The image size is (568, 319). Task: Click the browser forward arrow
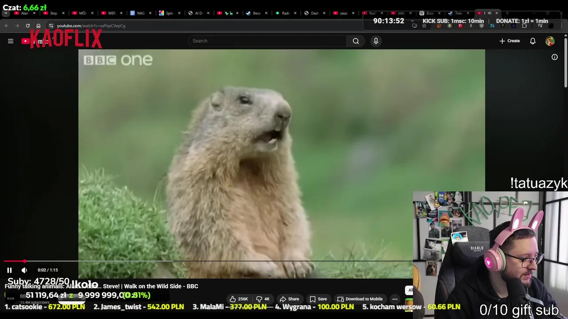point(17,26)
